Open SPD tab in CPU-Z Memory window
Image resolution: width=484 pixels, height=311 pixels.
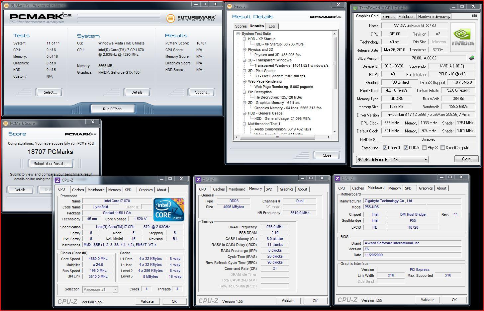269,189
